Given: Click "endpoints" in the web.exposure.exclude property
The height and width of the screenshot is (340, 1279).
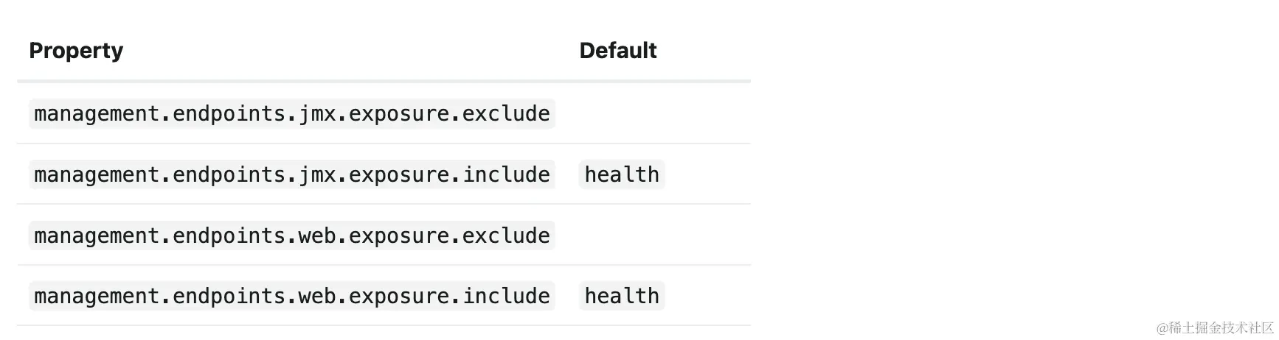Looking at the screenshot, I should click(x=229, y=236).
